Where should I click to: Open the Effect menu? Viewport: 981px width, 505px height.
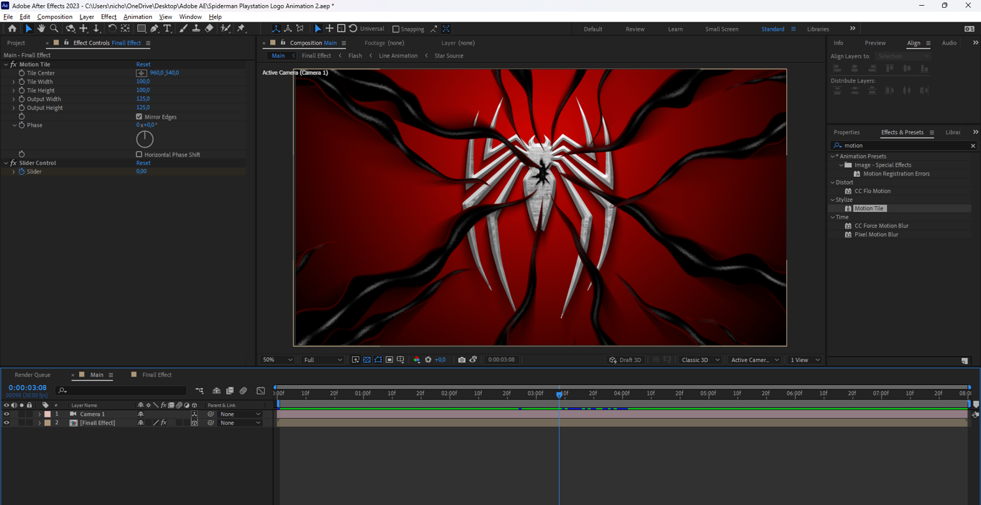109,17
